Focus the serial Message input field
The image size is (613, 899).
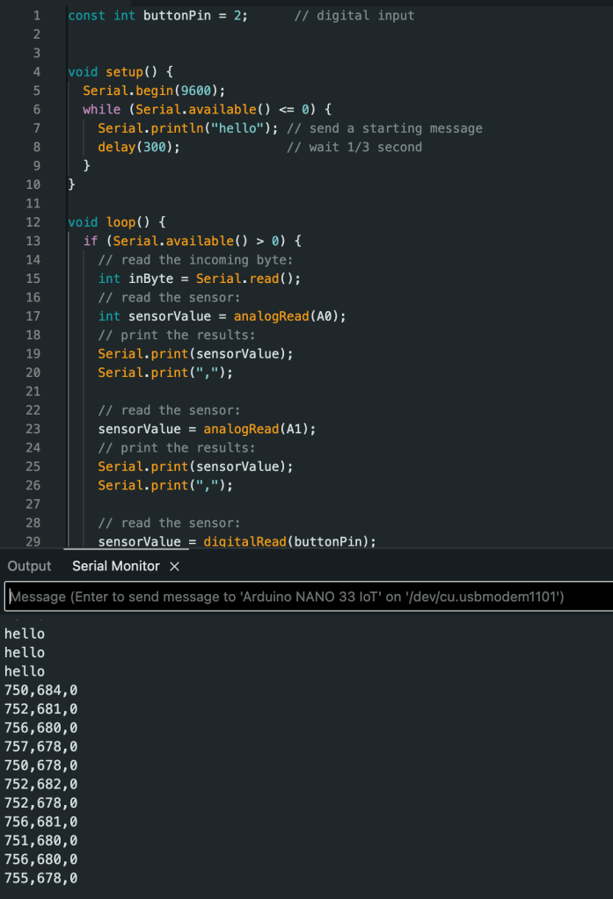coord(306,597)
